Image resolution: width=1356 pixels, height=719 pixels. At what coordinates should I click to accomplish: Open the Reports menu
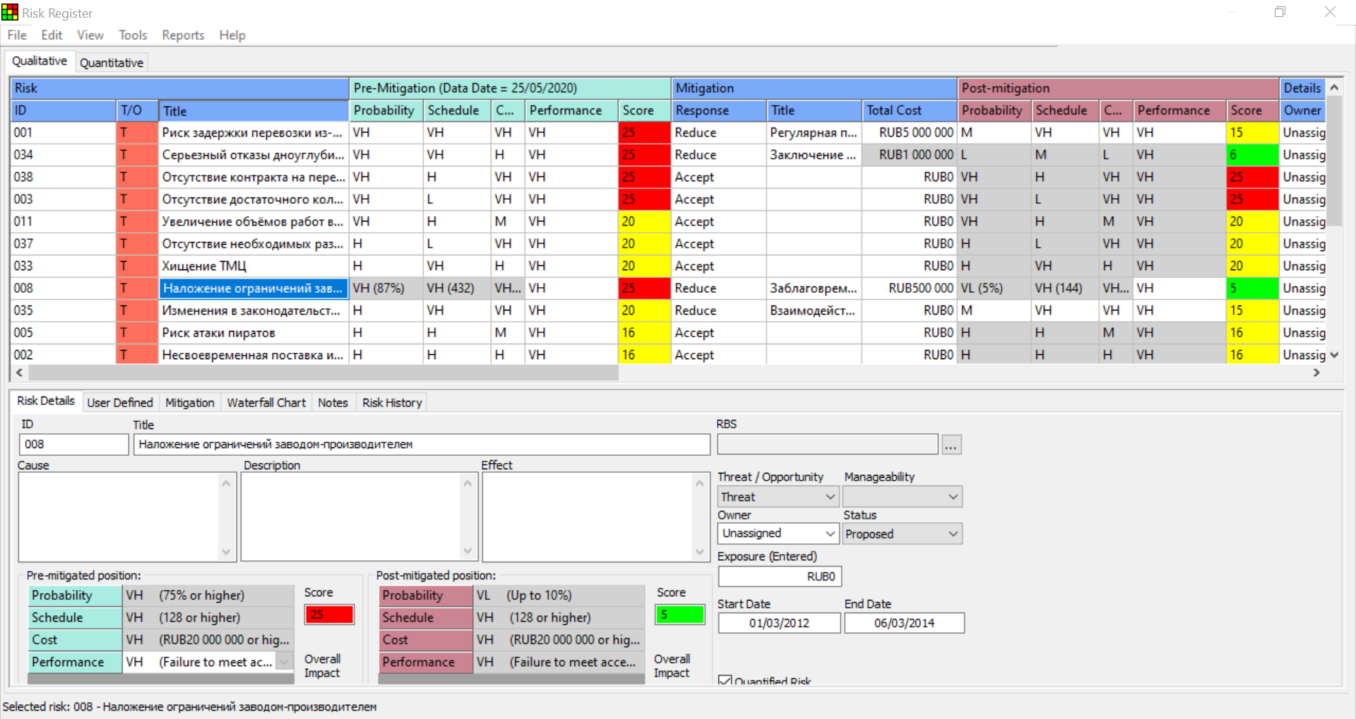point(183,35)
